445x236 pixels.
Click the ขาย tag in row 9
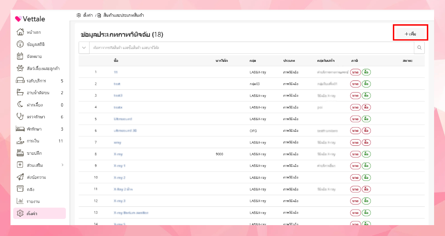355,166
